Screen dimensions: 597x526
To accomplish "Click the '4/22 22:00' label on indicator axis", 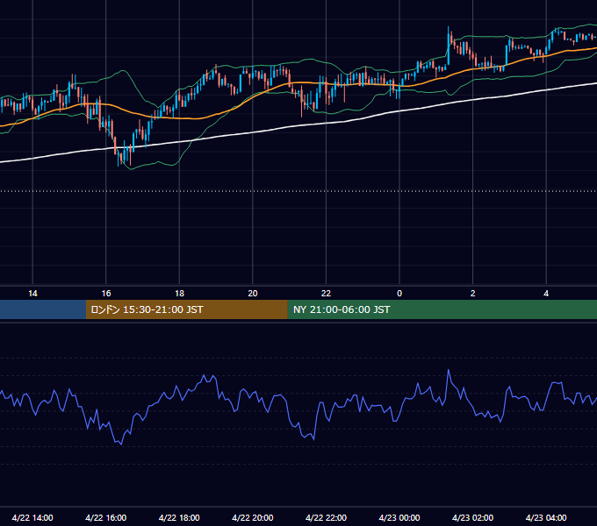I will click(x=326, y=517).
